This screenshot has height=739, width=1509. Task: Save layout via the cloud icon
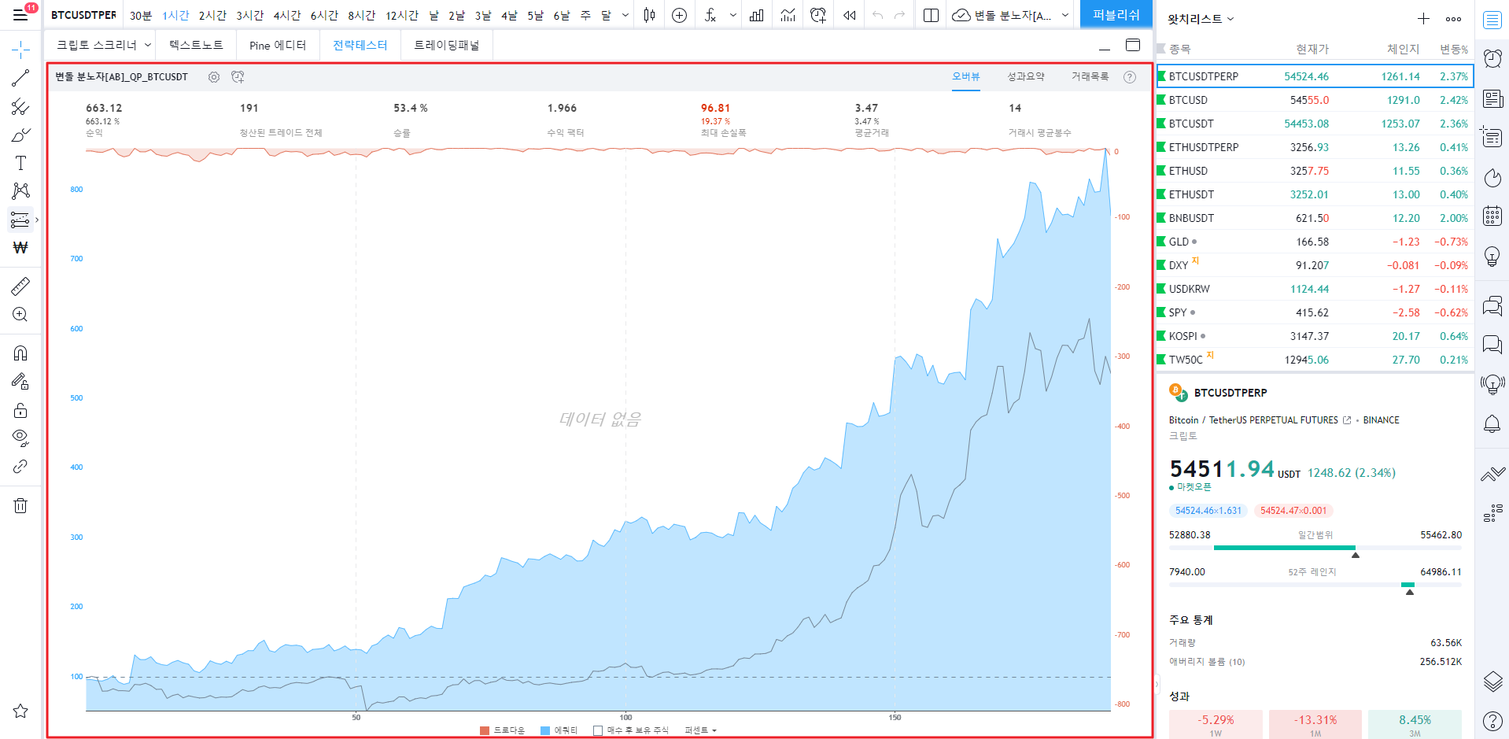[x=961, y=14]
